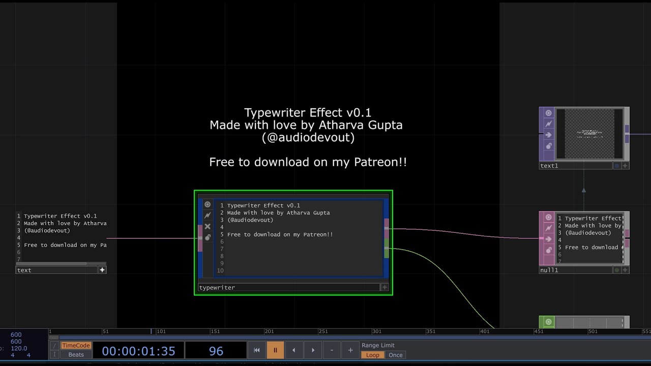Click the tempo value 120.0

19,348
